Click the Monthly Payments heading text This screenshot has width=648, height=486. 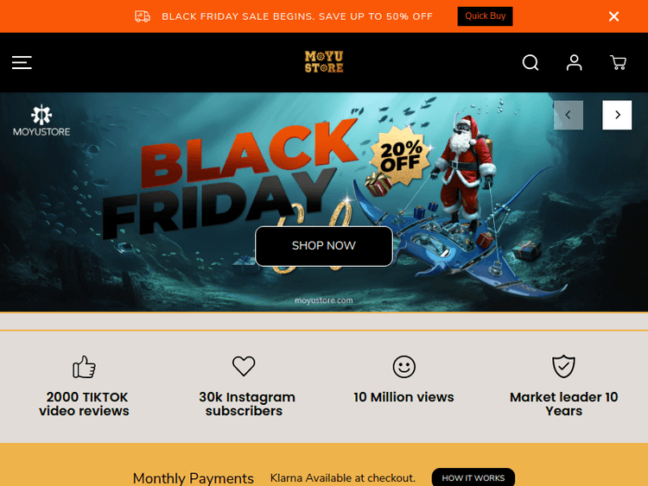pos(194,478)
